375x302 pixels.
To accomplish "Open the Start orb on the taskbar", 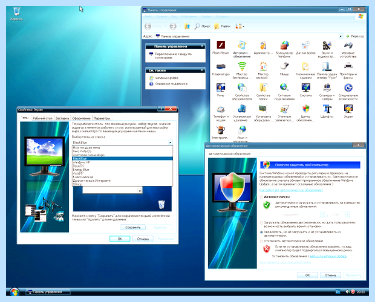I will point(15,292).
